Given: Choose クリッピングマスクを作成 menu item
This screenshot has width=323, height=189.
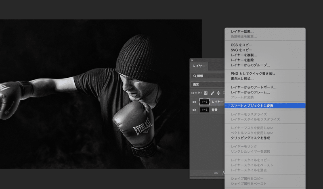Looking at the screenshot, I should [265, 138].
